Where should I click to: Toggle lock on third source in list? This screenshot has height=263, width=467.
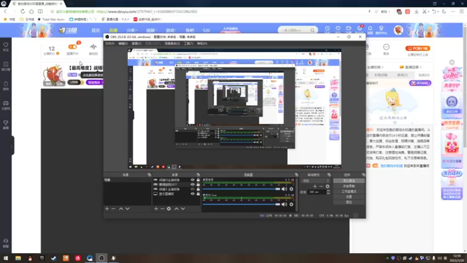[198, 189]
